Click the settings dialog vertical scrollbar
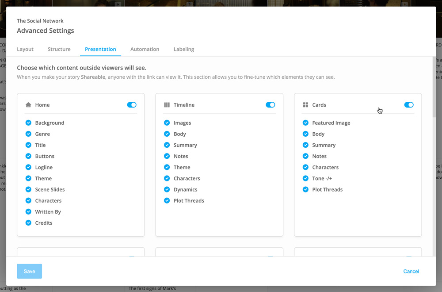The width and height of the screenshot is (442, 292). (434, 87)
